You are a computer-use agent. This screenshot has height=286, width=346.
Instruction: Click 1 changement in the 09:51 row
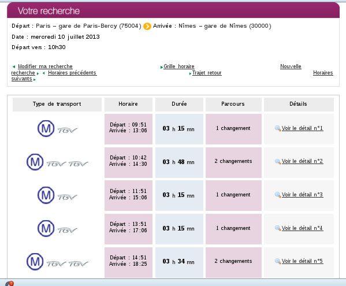tap(233, 129)
